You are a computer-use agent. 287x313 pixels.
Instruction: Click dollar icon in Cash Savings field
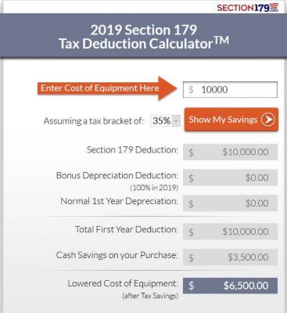point(191,257)
